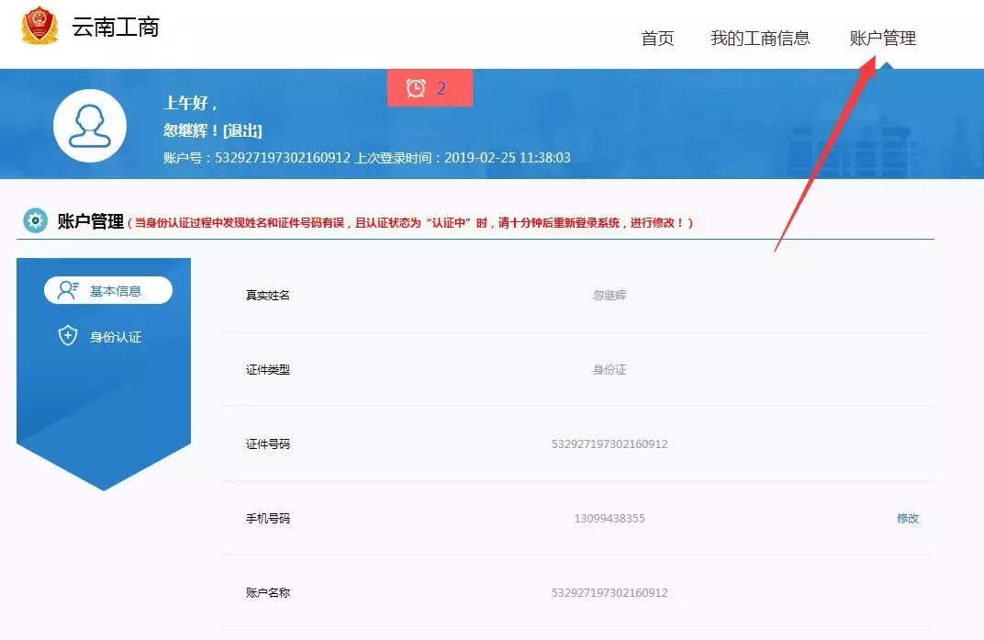
Task: Click the shield icon beside 身份认证
Action: click(x=68, y=336)
